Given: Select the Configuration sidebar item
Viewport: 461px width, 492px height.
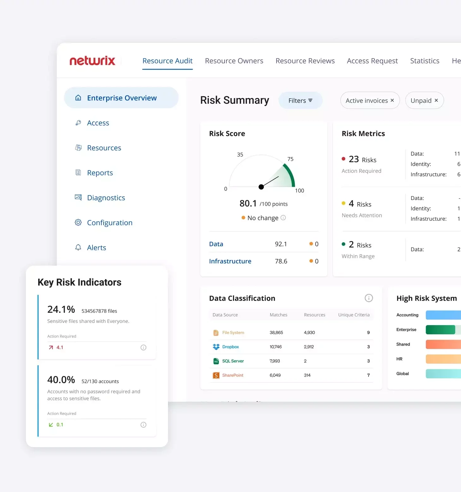Looking at the screenshot, I should pos(110,223).
